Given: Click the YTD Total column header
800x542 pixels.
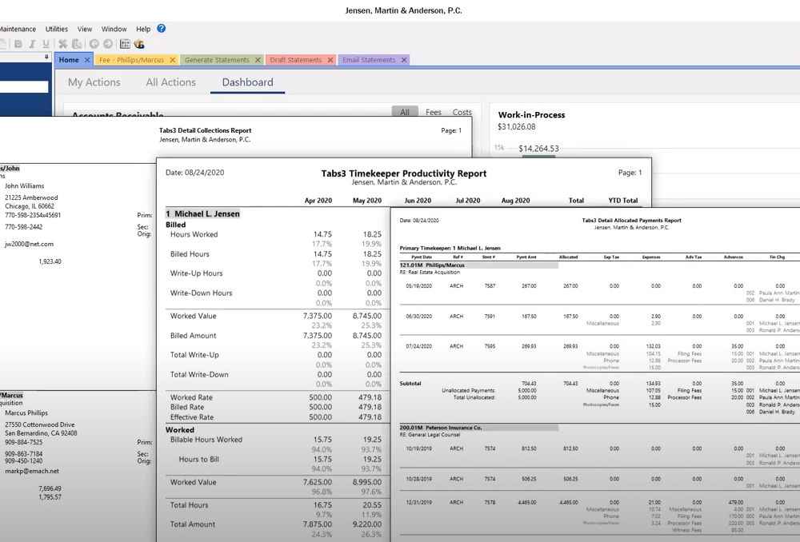Looking at the screenshot, I should click(x=623, y=201).
